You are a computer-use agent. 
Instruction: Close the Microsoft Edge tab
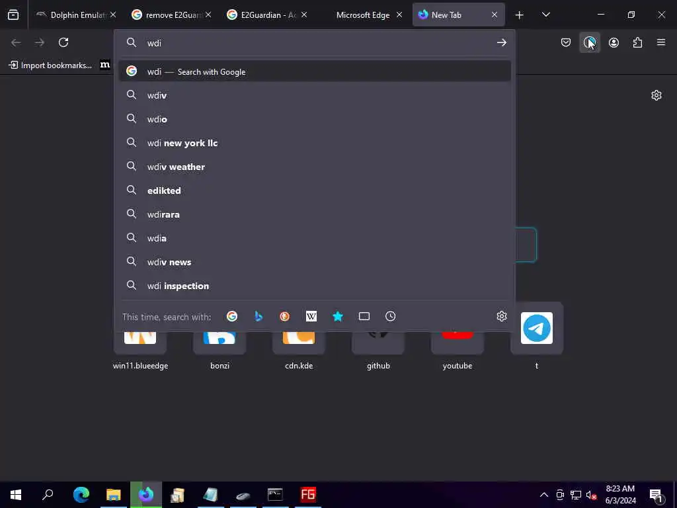(399, 15)
